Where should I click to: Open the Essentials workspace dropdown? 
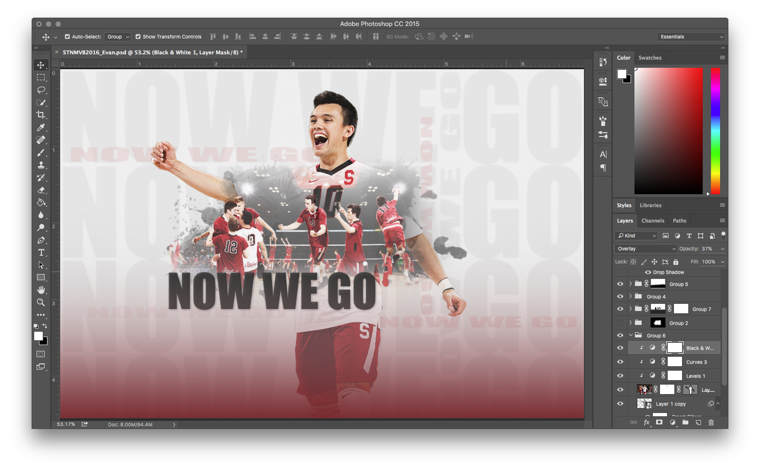691,37
